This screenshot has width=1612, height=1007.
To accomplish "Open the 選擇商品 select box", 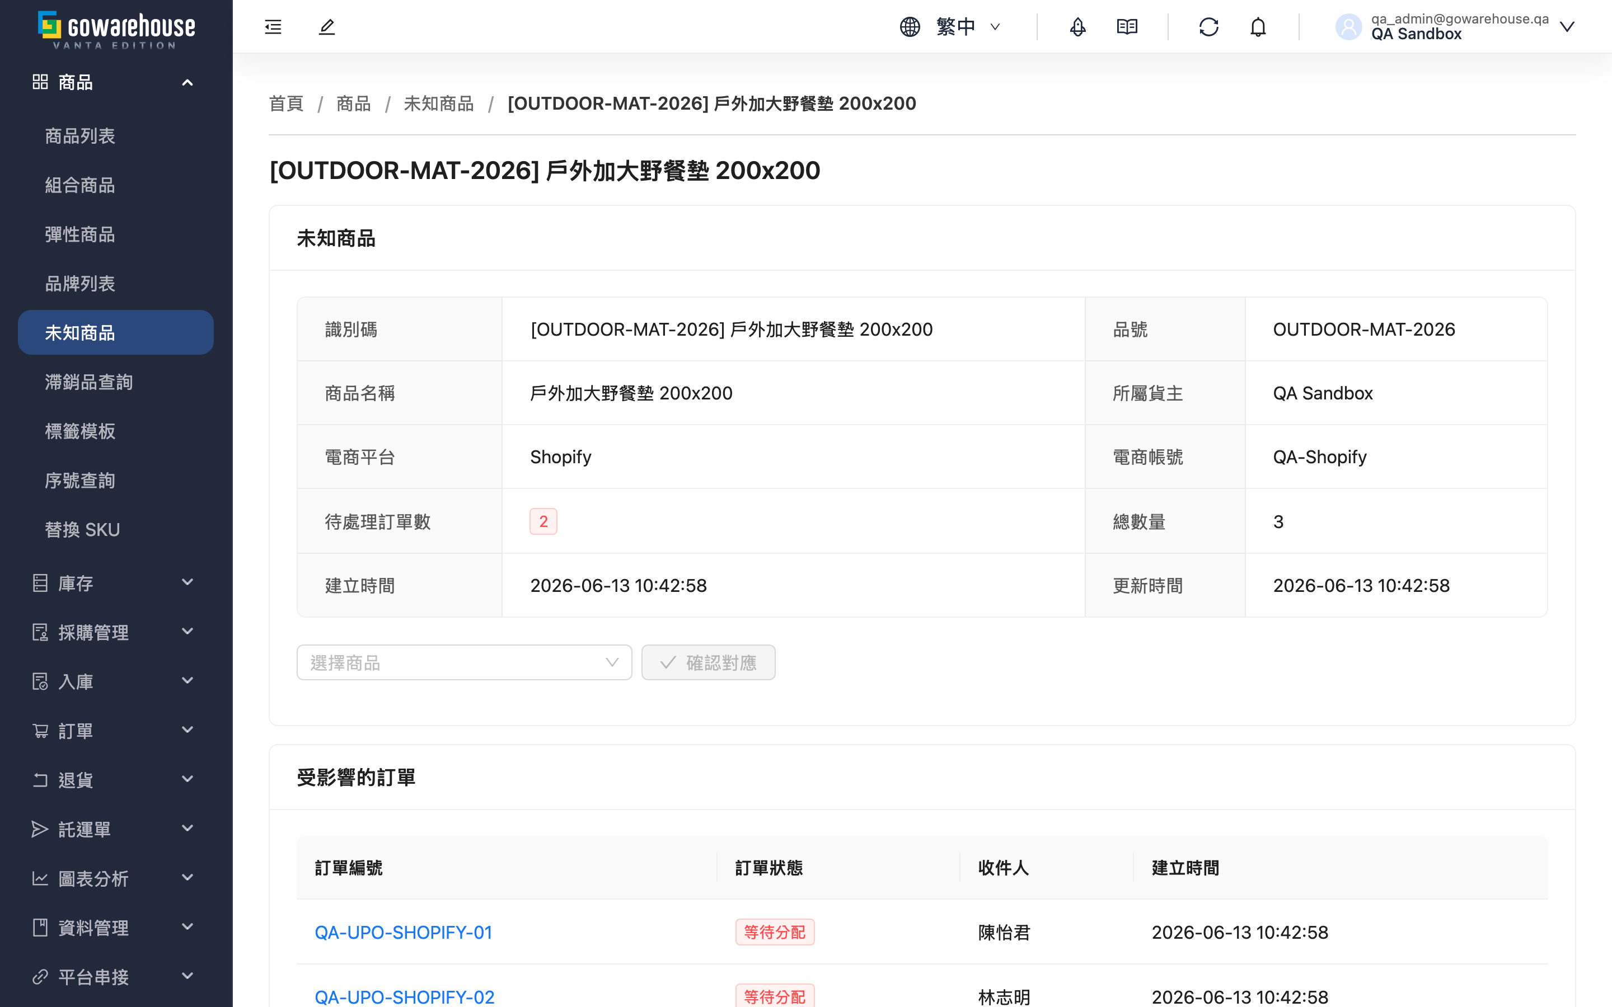I will 463,663.
